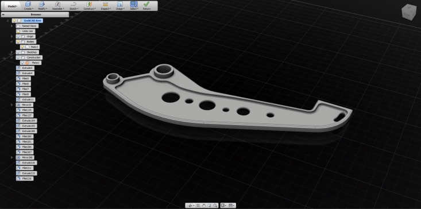
Task: Select the Mirror208 feature row
Action: (x=25, y=157)
